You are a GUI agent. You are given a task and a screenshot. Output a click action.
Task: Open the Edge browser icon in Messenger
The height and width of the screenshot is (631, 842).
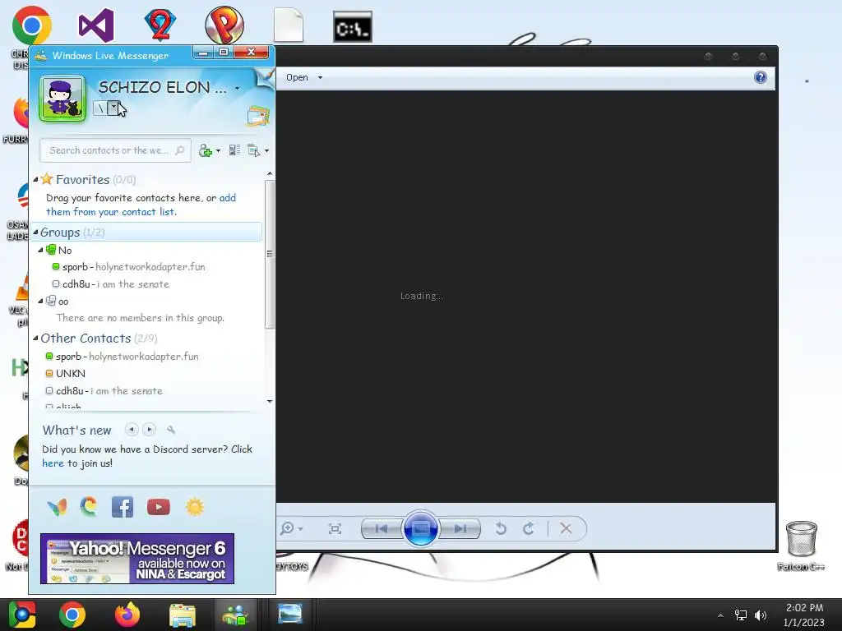point(89,507)
